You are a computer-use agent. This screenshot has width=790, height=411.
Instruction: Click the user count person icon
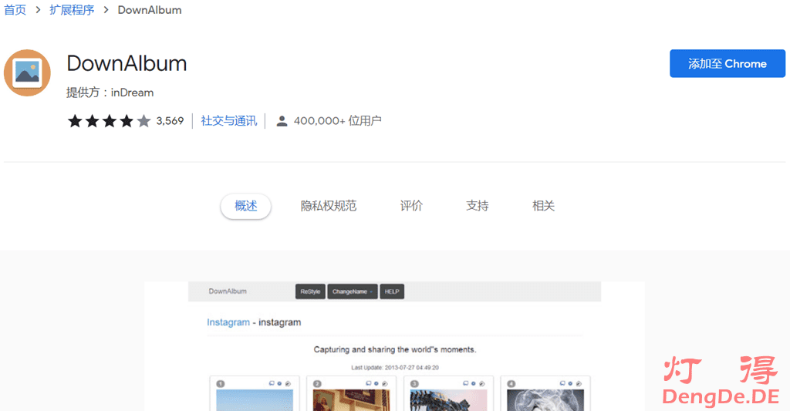point(282,121)
